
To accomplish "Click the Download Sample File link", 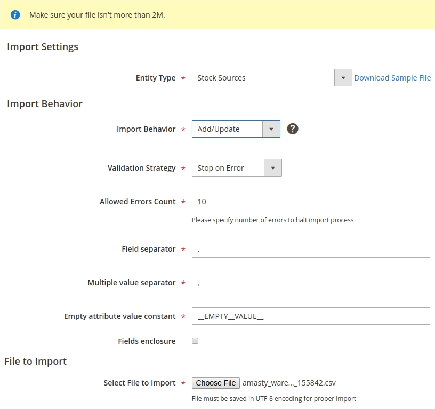I will 392,78.
